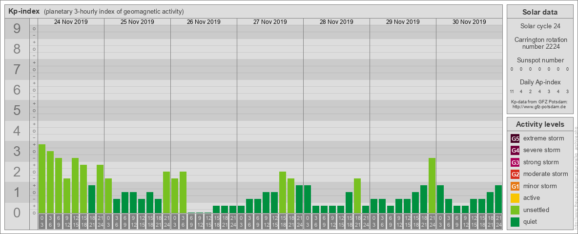Click the '27 Nov 2019' date header
The height and width of the screenshot is (234, 578).
(x=270, y=22)
